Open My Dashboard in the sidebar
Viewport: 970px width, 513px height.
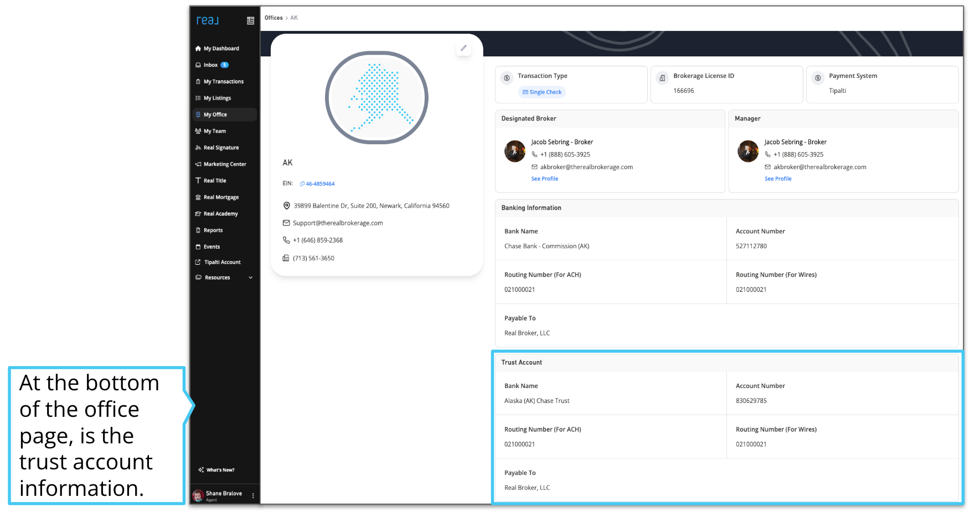pos(221,49)
